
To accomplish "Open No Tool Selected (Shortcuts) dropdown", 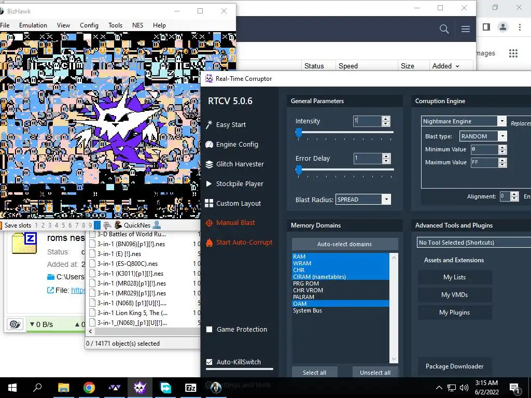I will coord(474,243).
